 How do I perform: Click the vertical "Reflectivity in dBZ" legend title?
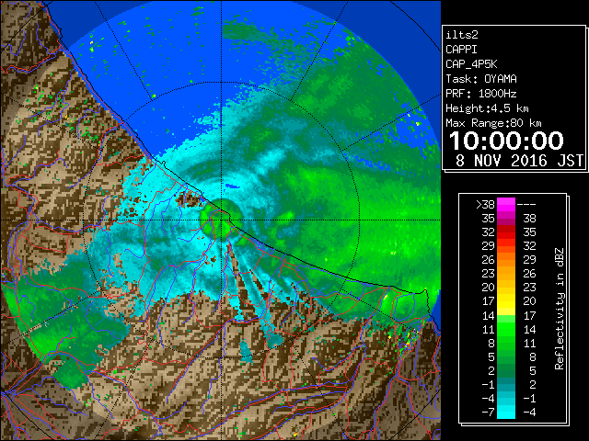[560, 309]
